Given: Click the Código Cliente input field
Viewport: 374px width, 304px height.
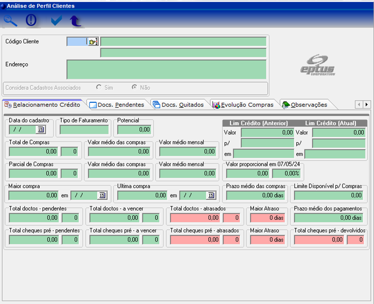Looking at the screenshot, I should [x=76, y=42].
